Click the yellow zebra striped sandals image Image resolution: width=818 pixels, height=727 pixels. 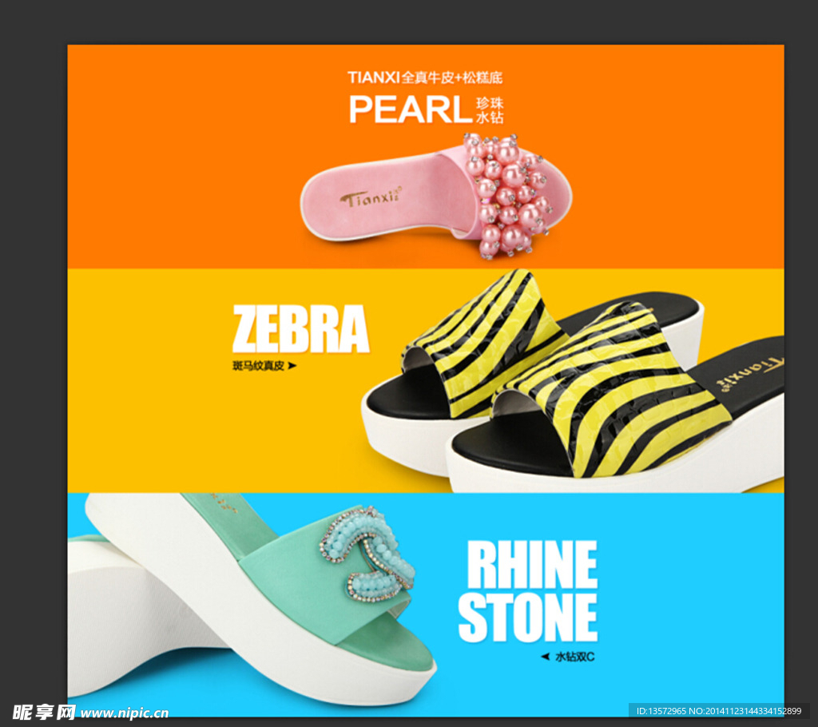coord(572,381)
